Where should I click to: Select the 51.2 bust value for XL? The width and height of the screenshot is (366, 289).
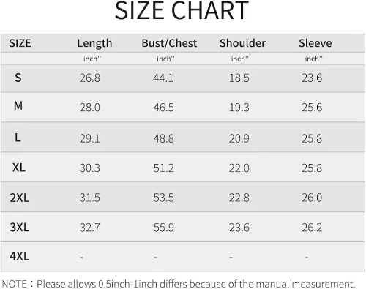pos(163,168)
